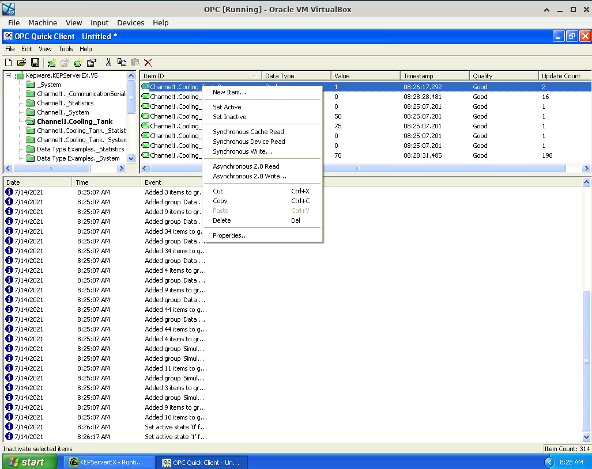592x469 pixels.
Task: Show hidden tray icons using the taskbar chevron
Action: pyautogui.click(x=549, y=462)
